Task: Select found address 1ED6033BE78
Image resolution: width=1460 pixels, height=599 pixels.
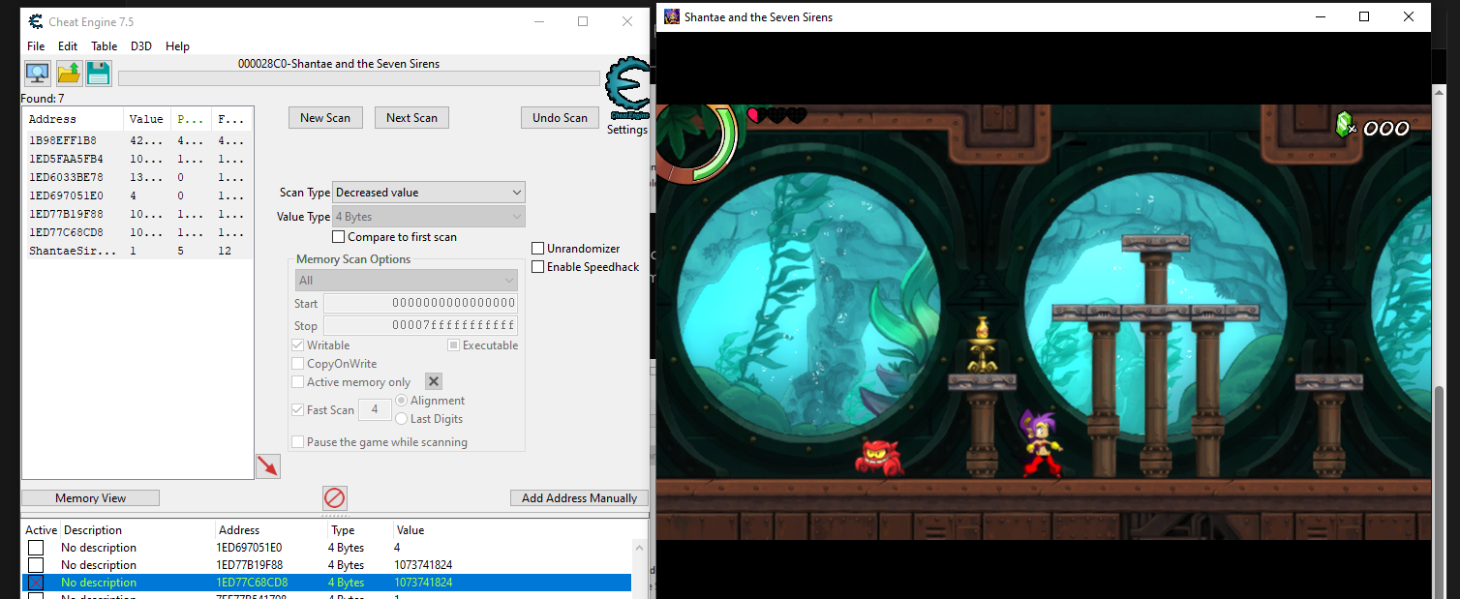Action: (x=137, y=177)
